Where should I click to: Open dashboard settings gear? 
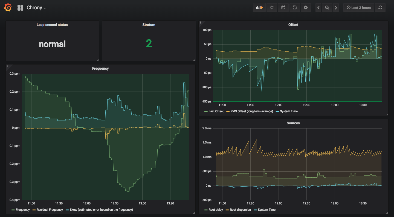click(x=306, y=8)
